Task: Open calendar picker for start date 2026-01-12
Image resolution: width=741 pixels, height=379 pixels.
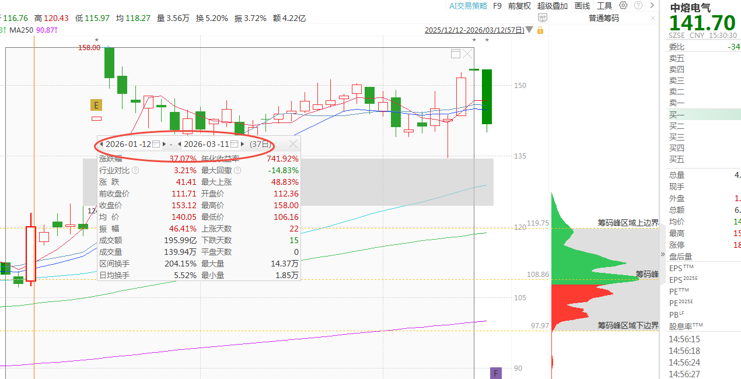Action: (156, 144)
